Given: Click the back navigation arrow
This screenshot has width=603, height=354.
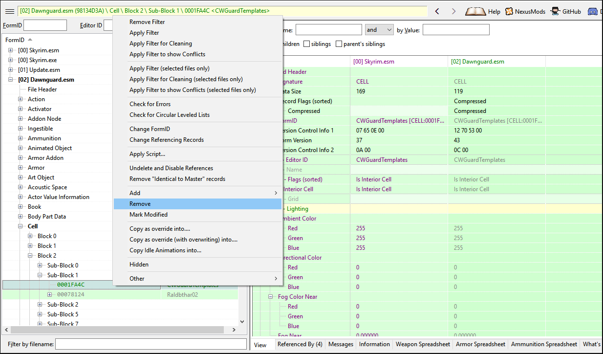Looking at the screenshot, I should pos(437,11).
